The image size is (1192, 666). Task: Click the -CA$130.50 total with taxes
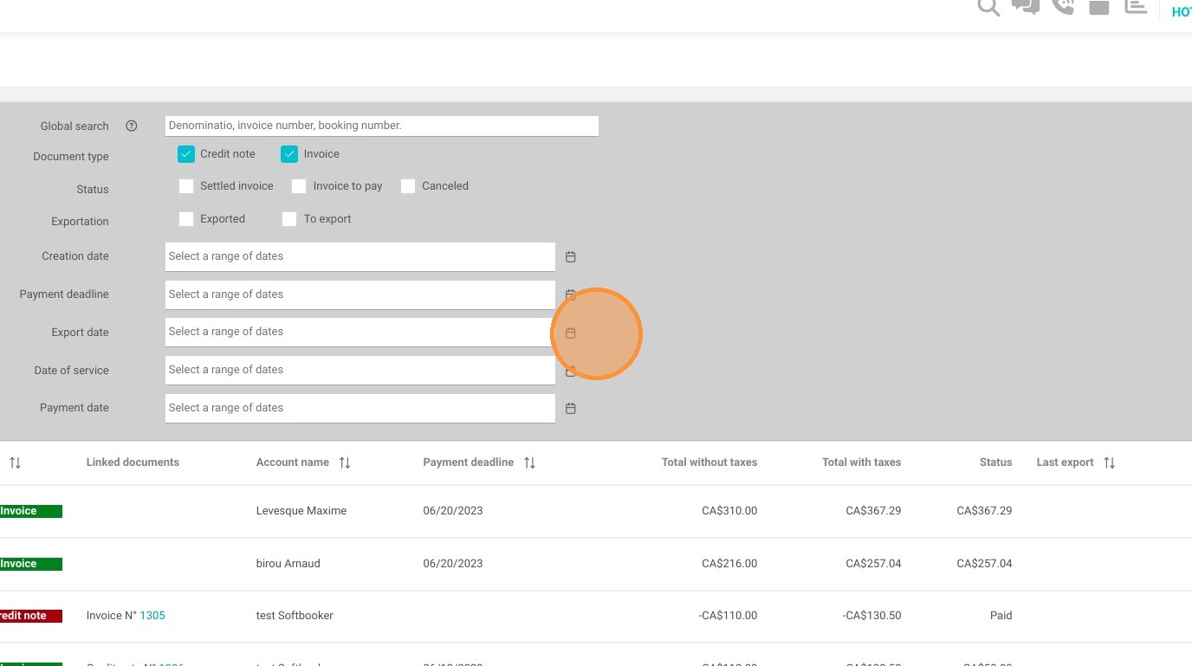pos(871,616)
